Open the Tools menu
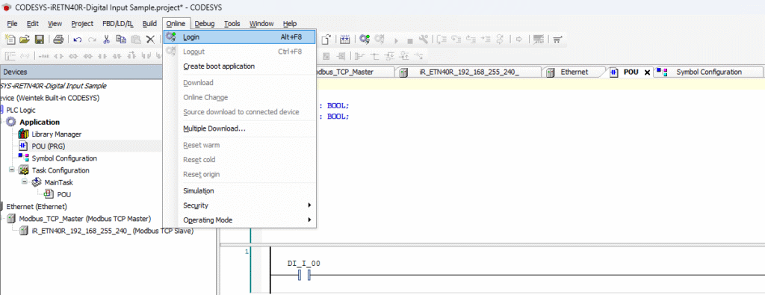Screen dimensions: 765x295 232,23
